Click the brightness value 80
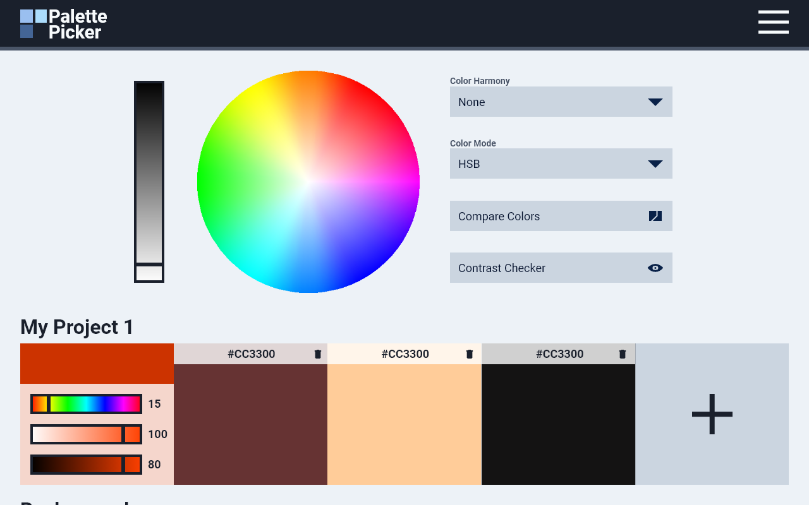Viewport: 809px width, 505px height. point(154,465)
